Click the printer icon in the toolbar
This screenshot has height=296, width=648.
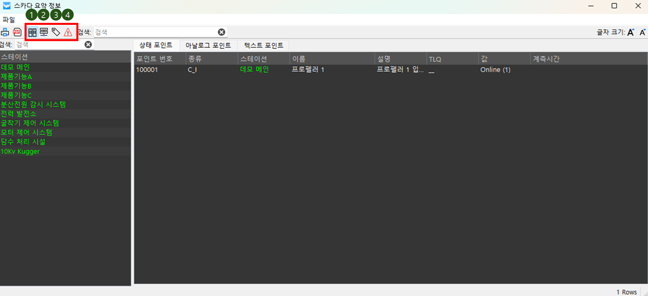click(5, 32)
